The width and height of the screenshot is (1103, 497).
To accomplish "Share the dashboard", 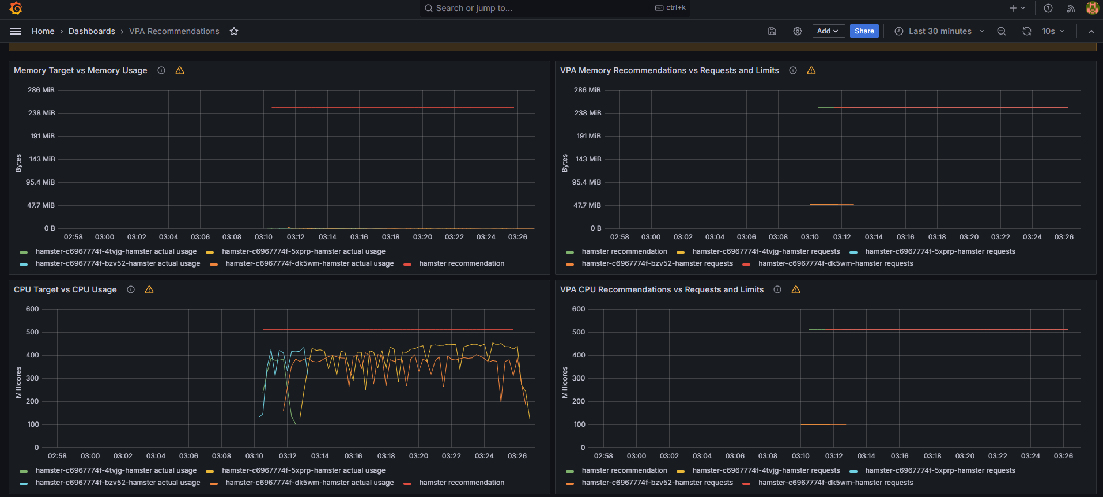I will [864, 31].
